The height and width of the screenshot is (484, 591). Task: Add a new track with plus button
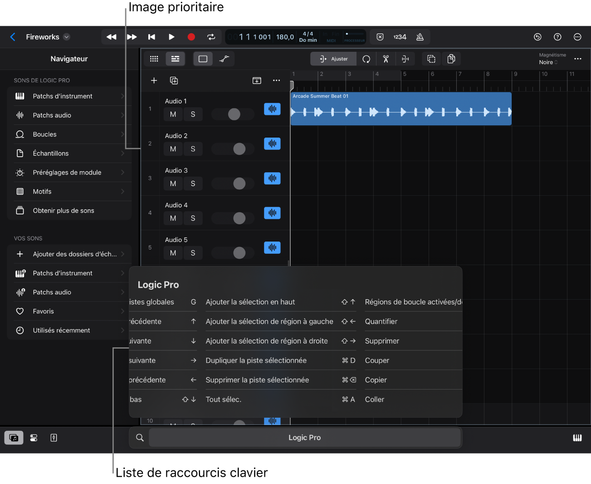coord(154,81)
